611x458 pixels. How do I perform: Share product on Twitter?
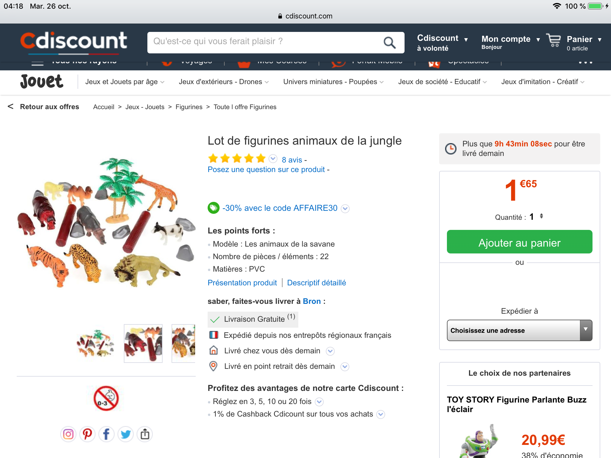[126, 434]
